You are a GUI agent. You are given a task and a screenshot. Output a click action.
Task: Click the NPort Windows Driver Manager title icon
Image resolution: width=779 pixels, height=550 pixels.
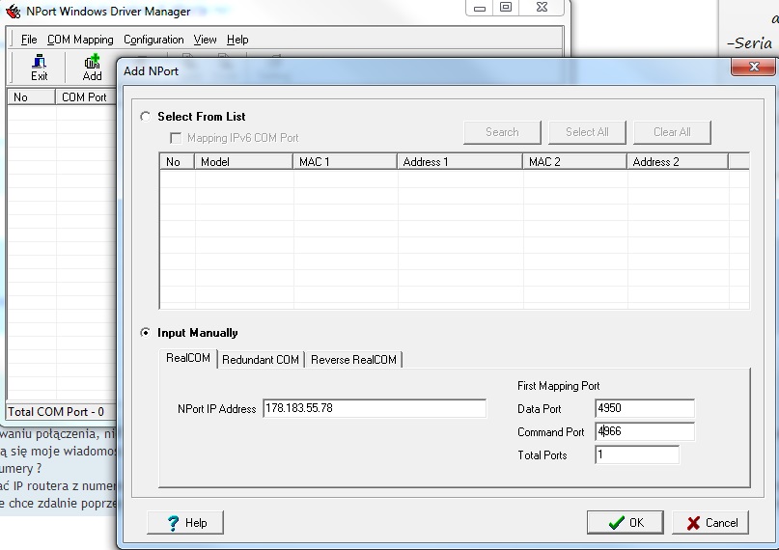(13, 11)
